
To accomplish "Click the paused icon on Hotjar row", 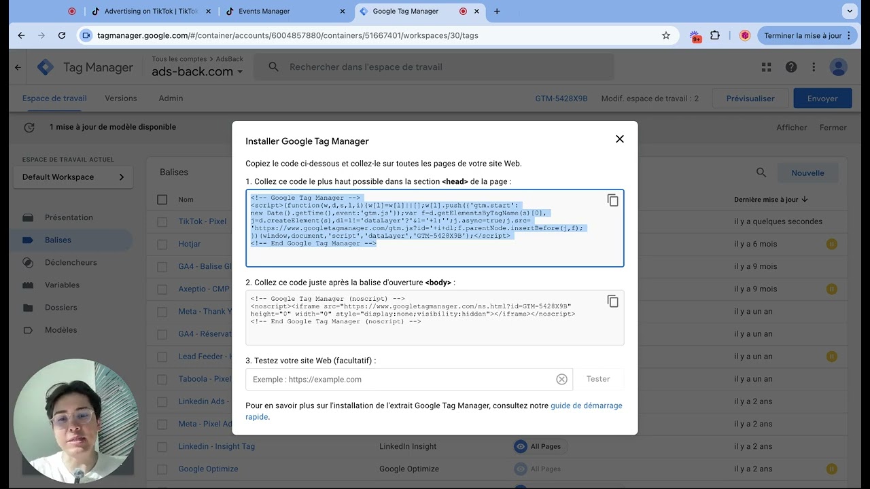I will (831, 244).
